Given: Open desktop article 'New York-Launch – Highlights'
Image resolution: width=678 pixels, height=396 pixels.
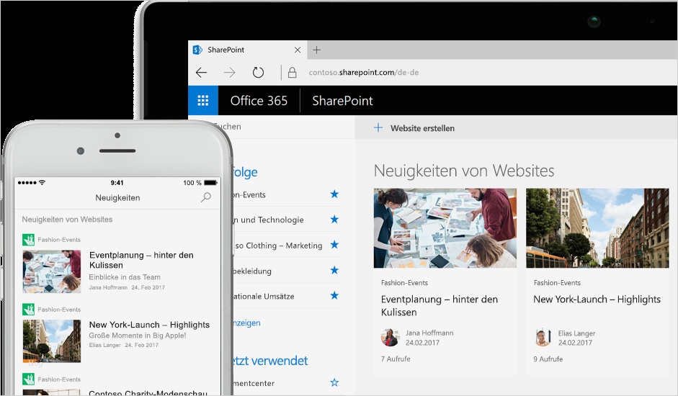Looking at the screenshot, I should click(x=597, y=300).
